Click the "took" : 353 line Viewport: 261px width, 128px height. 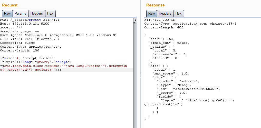coord(162,39)
